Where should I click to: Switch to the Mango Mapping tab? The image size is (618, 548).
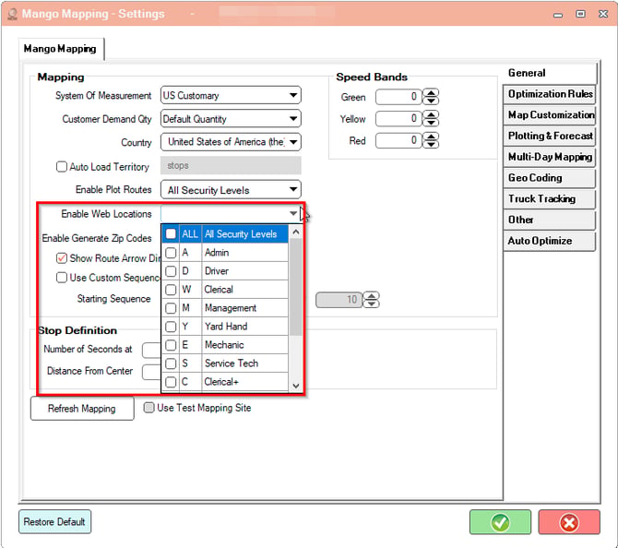(60, 49)
